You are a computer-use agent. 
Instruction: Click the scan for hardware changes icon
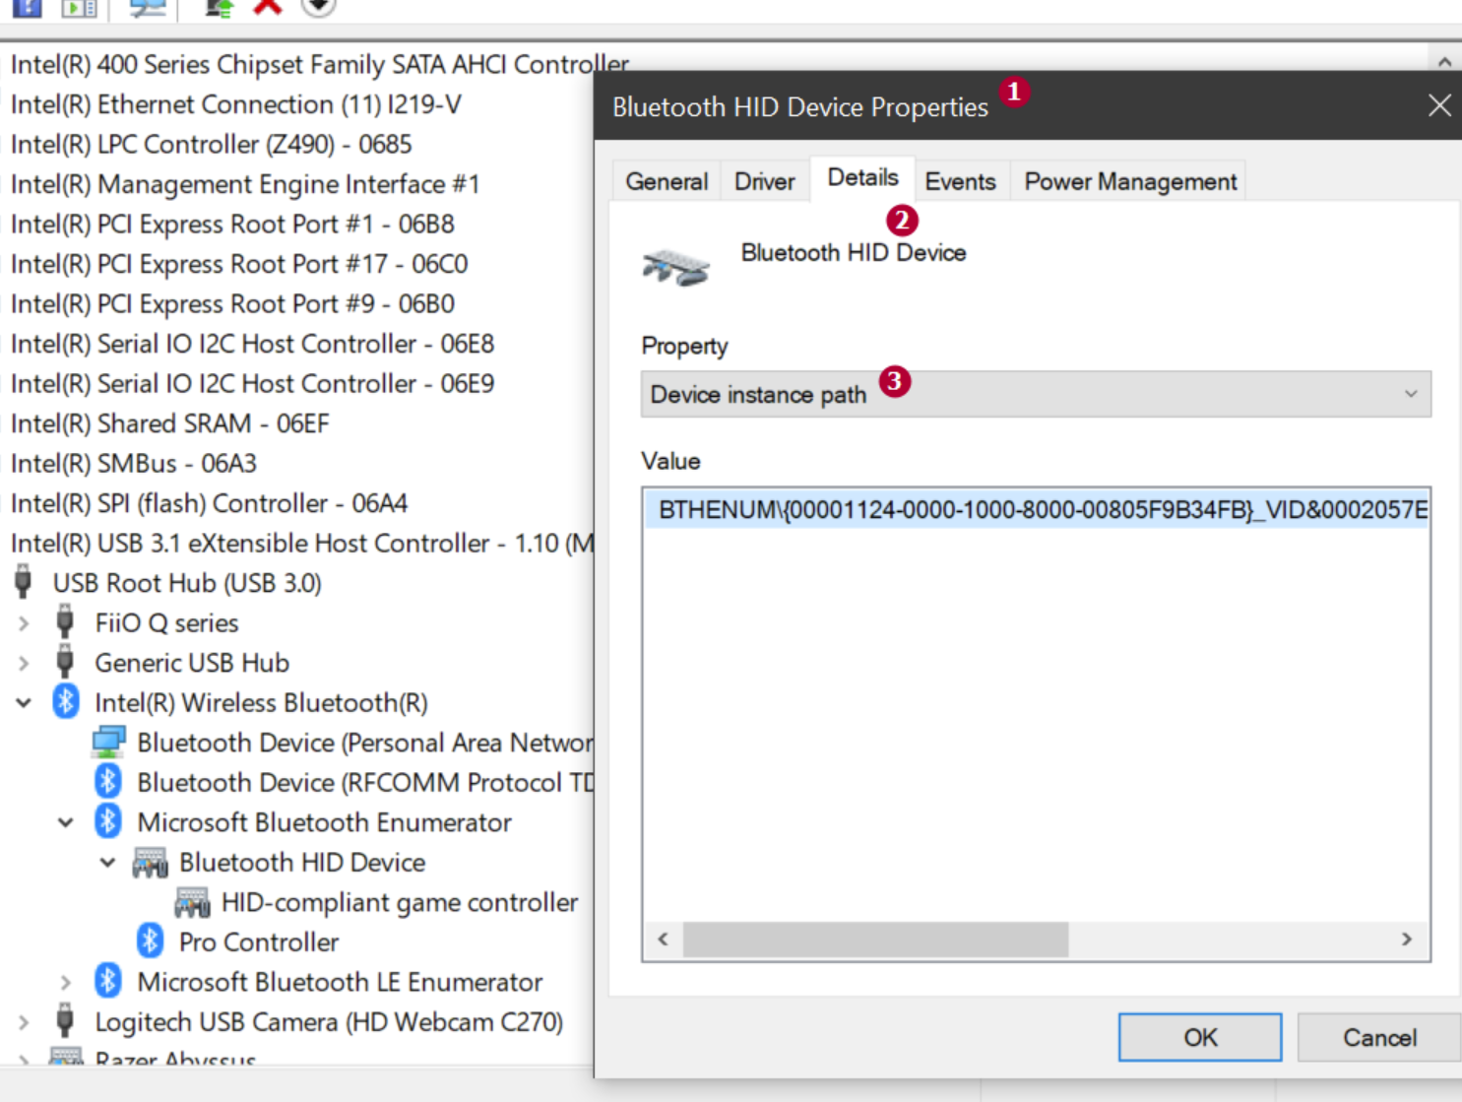coord(149,7)
